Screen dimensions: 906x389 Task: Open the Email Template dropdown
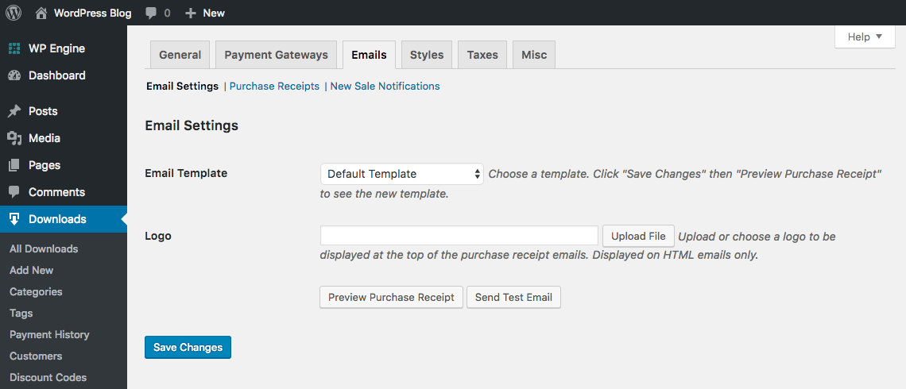click(402, 174)
